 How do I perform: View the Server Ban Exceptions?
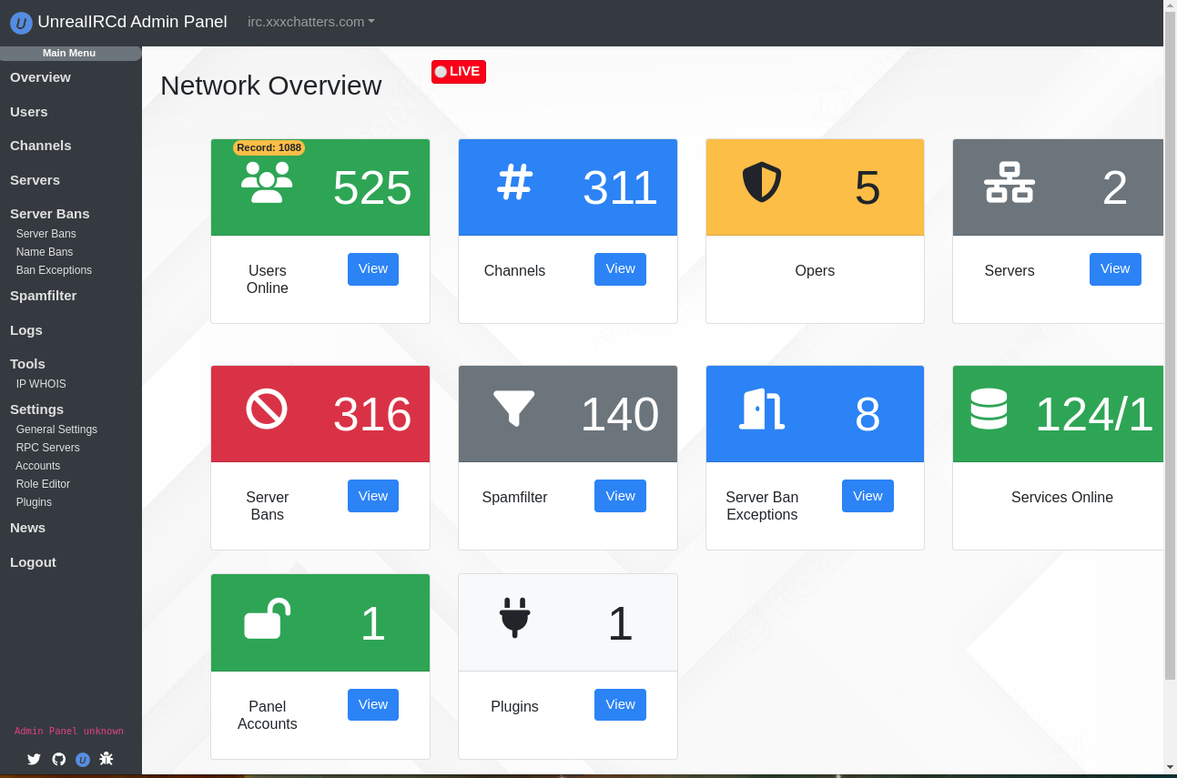(x=868, y=496)
